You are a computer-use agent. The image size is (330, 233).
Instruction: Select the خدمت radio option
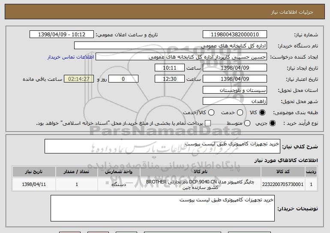[x=240, y=112]
